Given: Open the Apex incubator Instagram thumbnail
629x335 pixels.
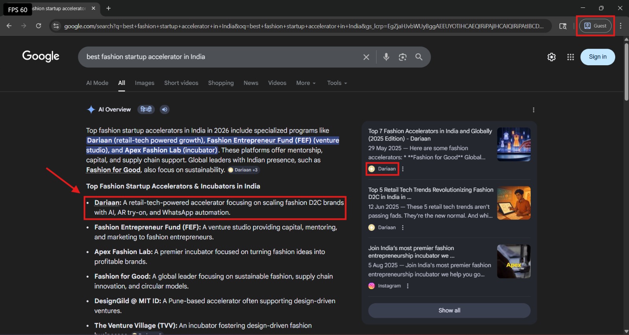Looking at the screenshot, I should pyautogui.click(x=513, y=261).
